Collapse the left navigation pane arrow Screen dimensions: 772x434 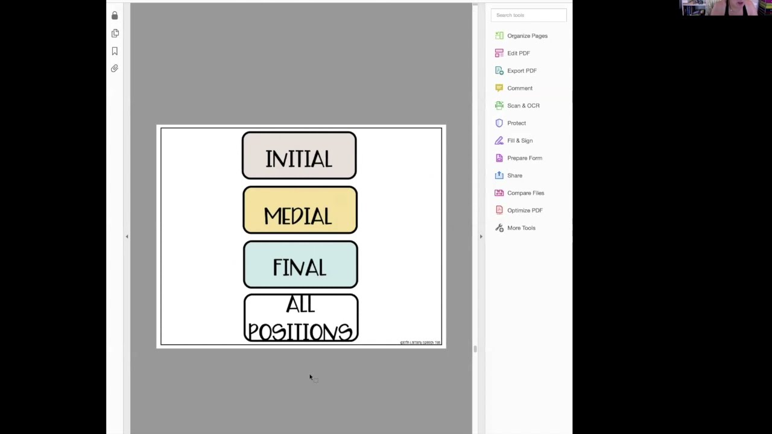point(127,236)
